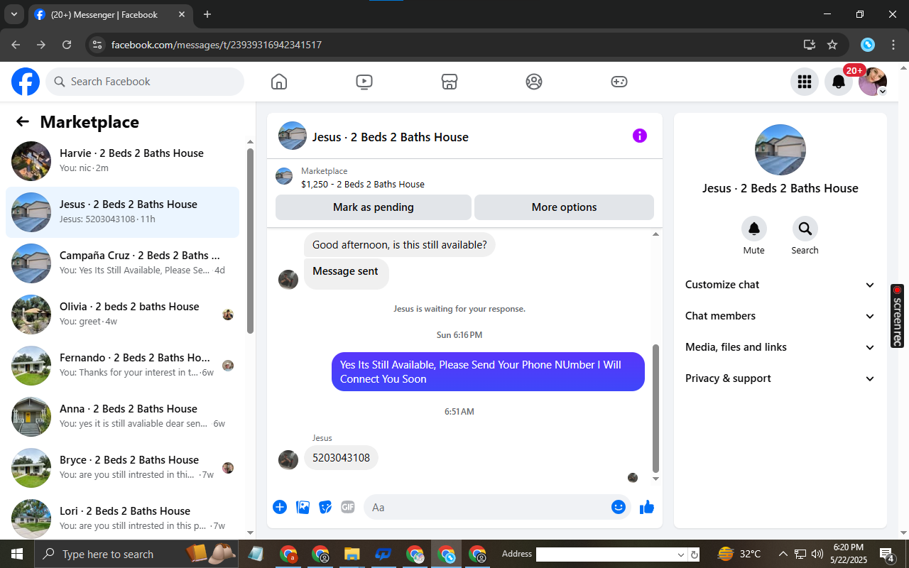The image size is (909, 568).
Task: Open Campaña Cruz conversation
Action: tap(123, 263)
